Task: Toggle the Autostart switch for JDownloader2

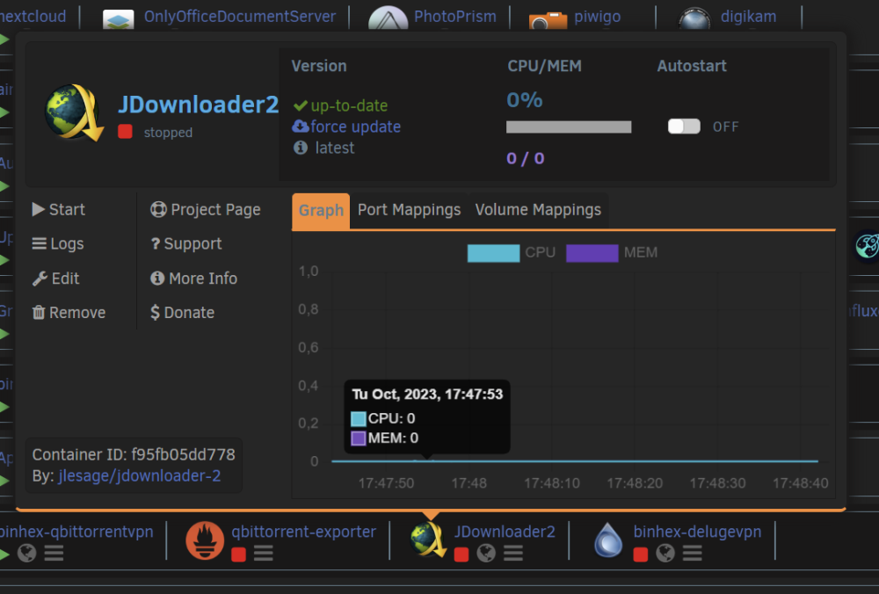Action: click(684, 126)
